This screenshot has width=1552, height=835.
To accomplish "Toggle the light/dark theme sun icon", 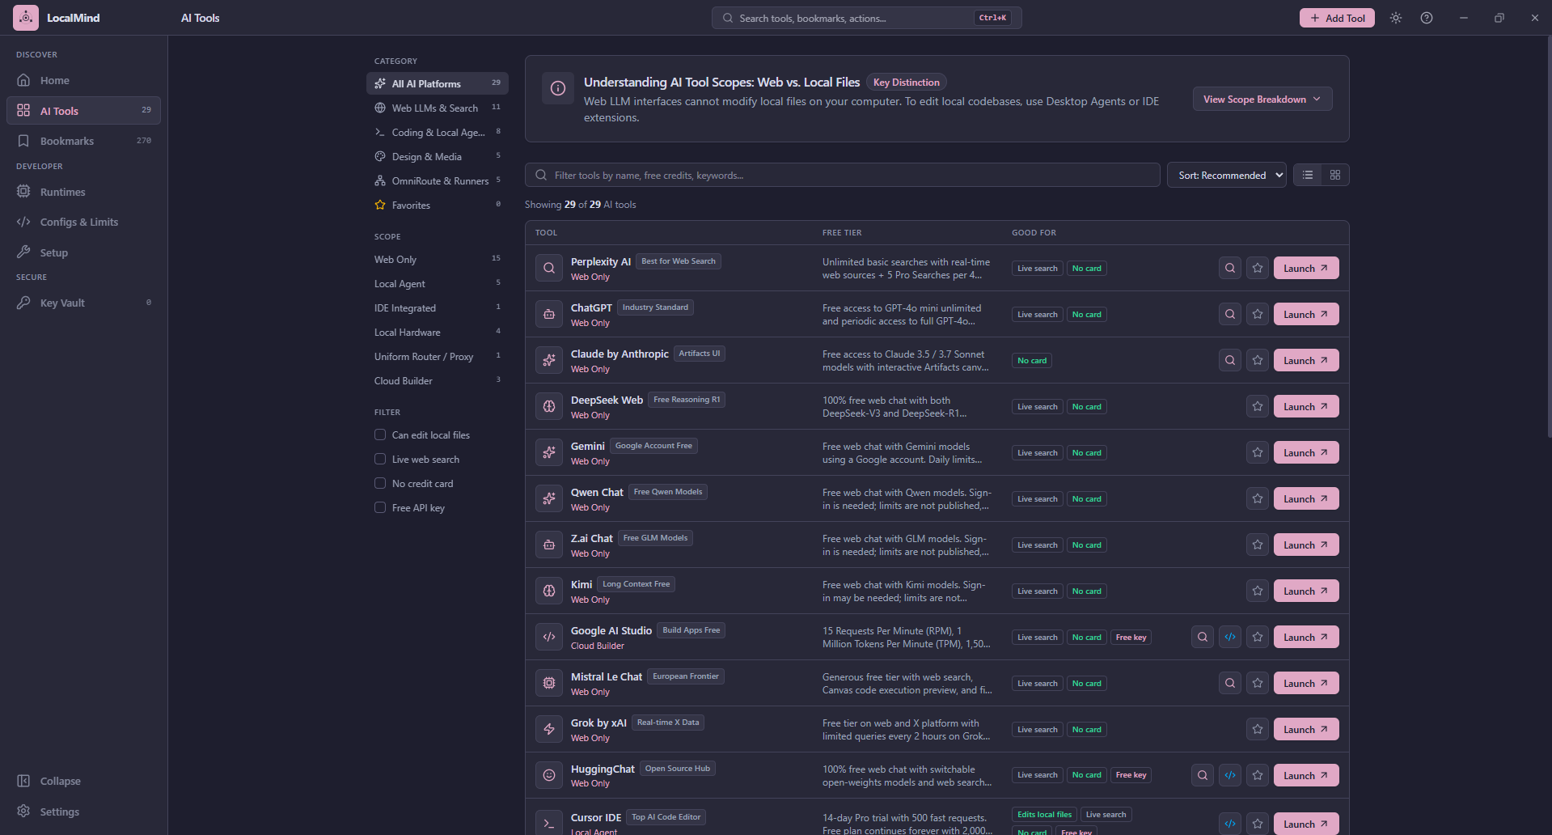I will point(1396,18).
